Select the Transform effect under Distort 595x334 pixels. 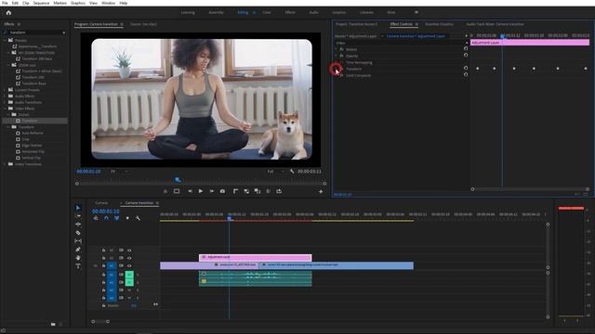pyautogui.click(x=29, y=121)
